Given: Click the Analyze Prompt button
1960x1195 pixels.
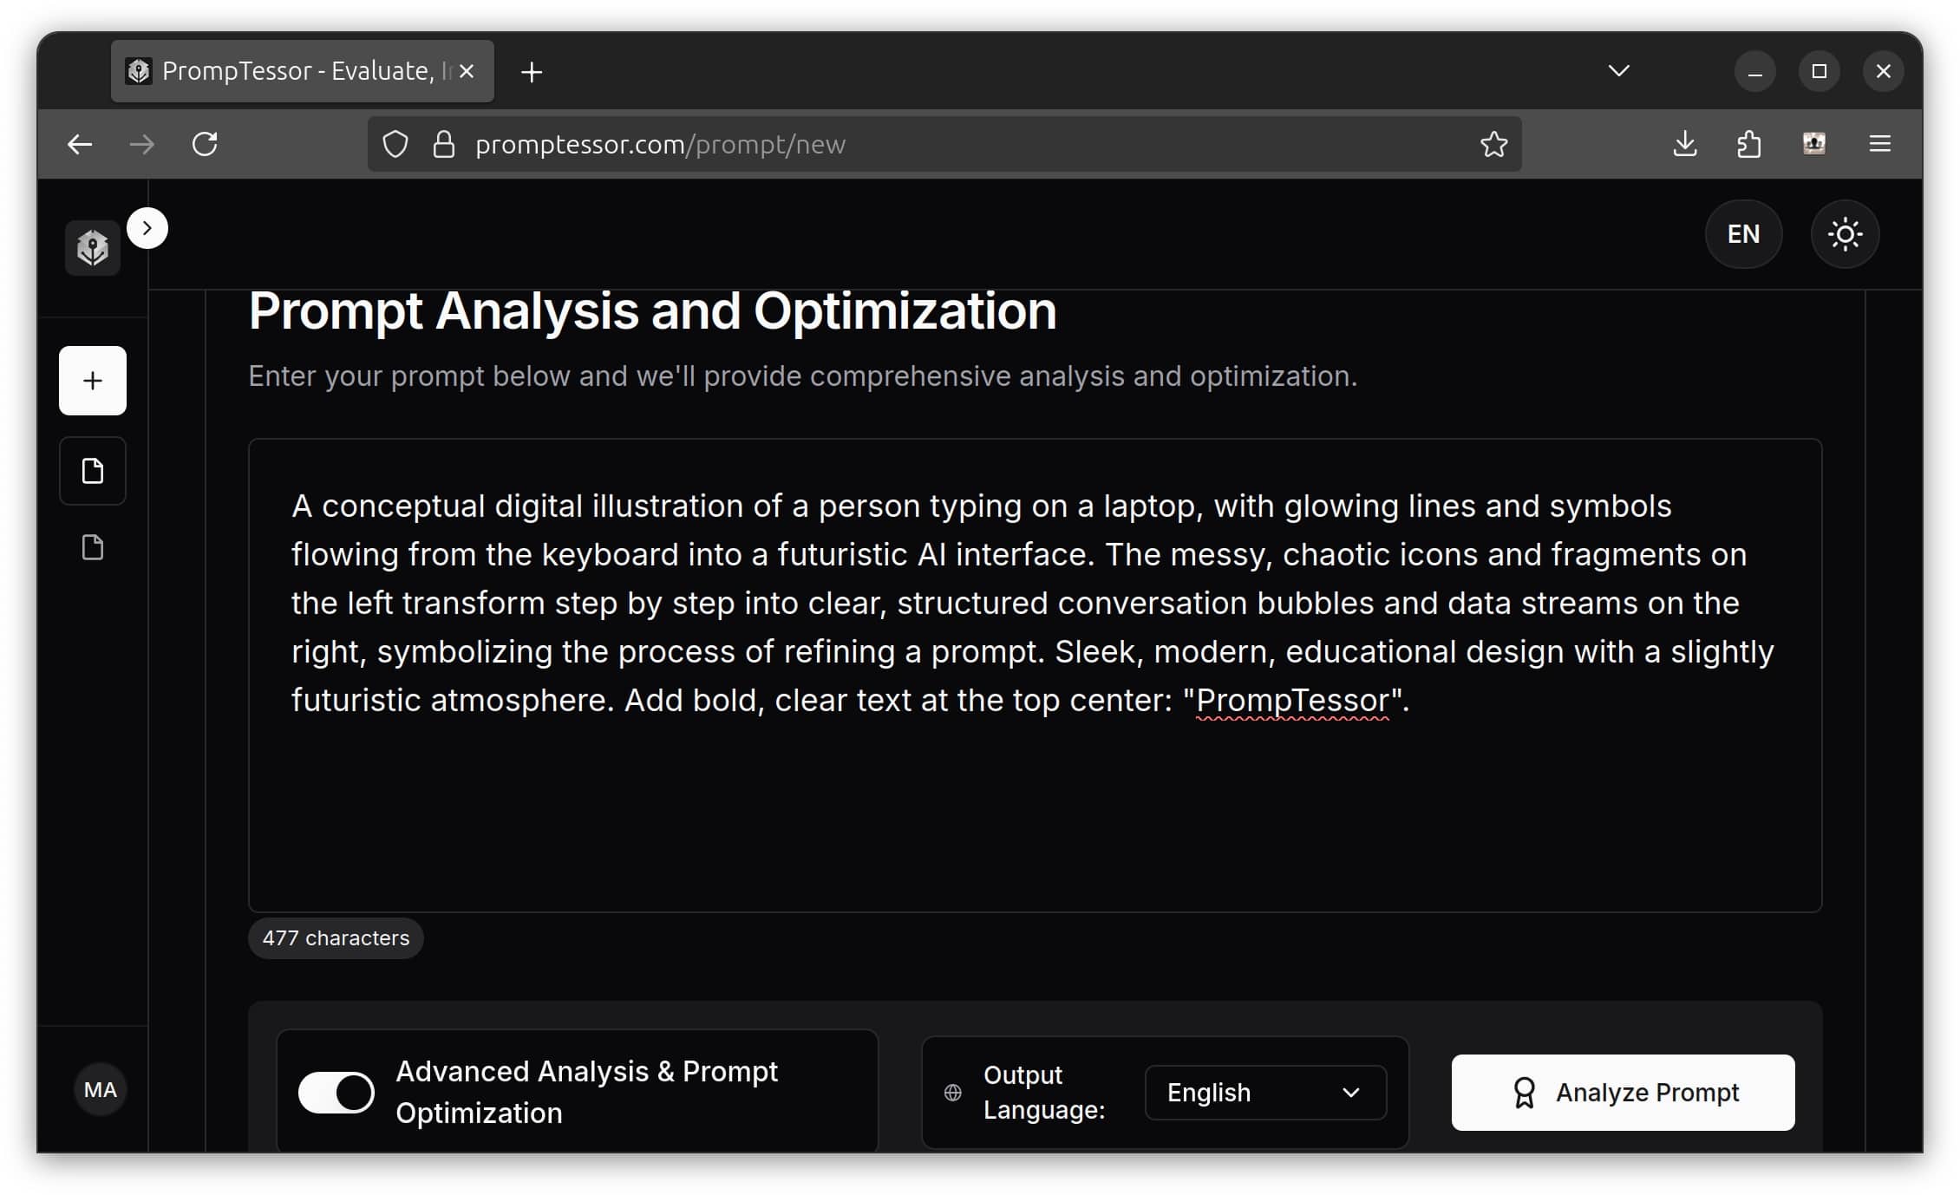Looking at the screenshot, I should [1623, 1093].
